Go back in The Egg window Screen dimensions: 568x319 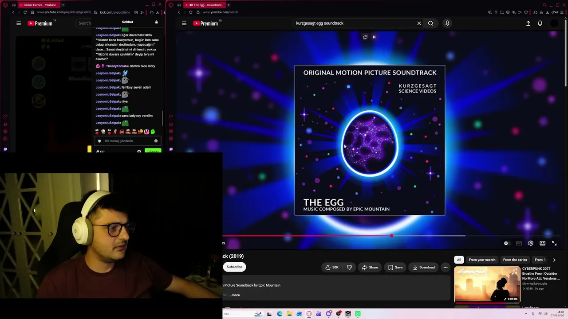[x=179, y=12]
